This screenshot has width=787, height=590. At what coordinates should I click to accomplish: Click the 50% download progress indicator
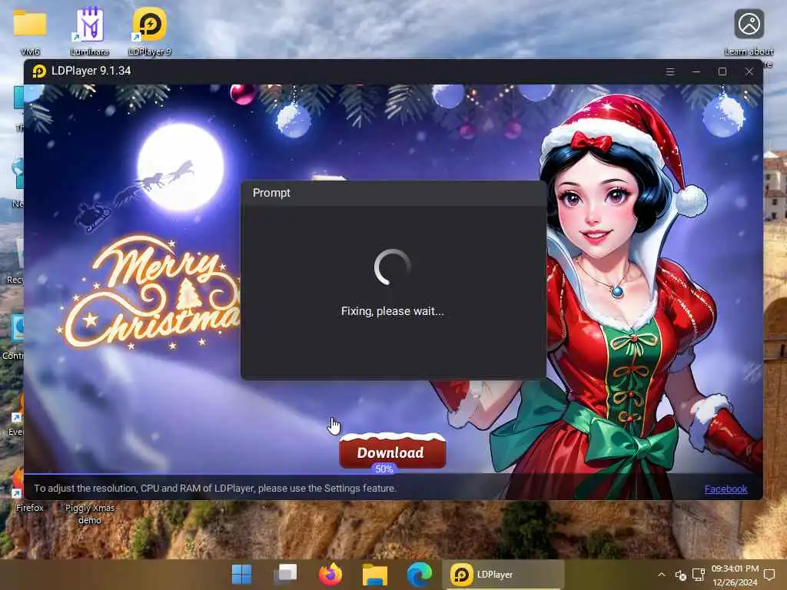click(x=384, y=469)
